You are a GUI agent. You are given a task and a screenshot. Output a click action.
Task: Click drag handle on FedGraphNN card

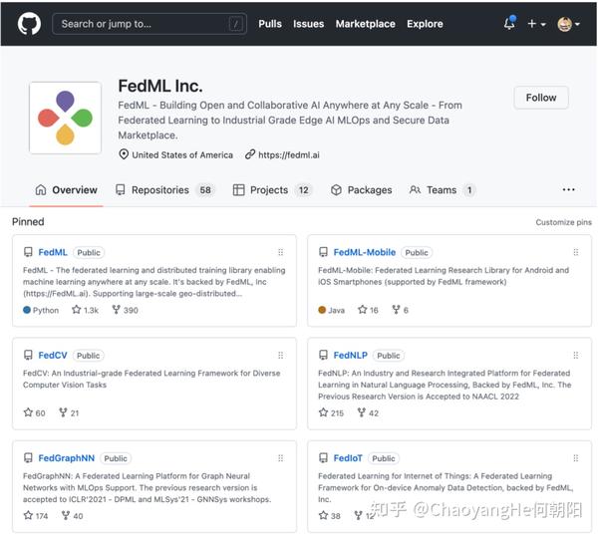click(280, 458)
